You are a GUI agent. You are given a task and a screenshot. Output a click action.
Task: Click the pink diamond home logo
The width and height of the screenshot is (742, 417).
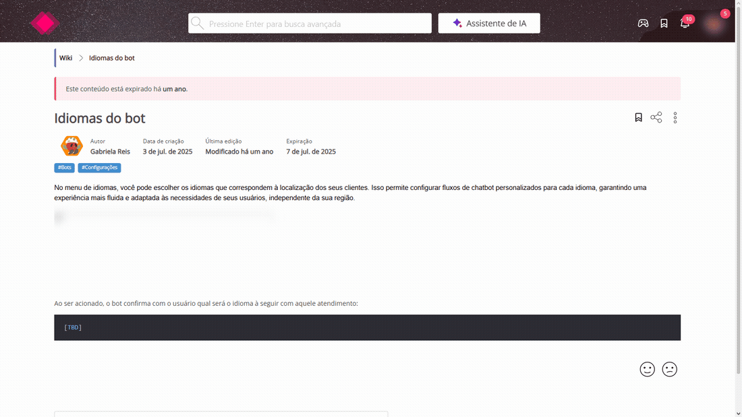pyautogui.click(x=45, y=23)
